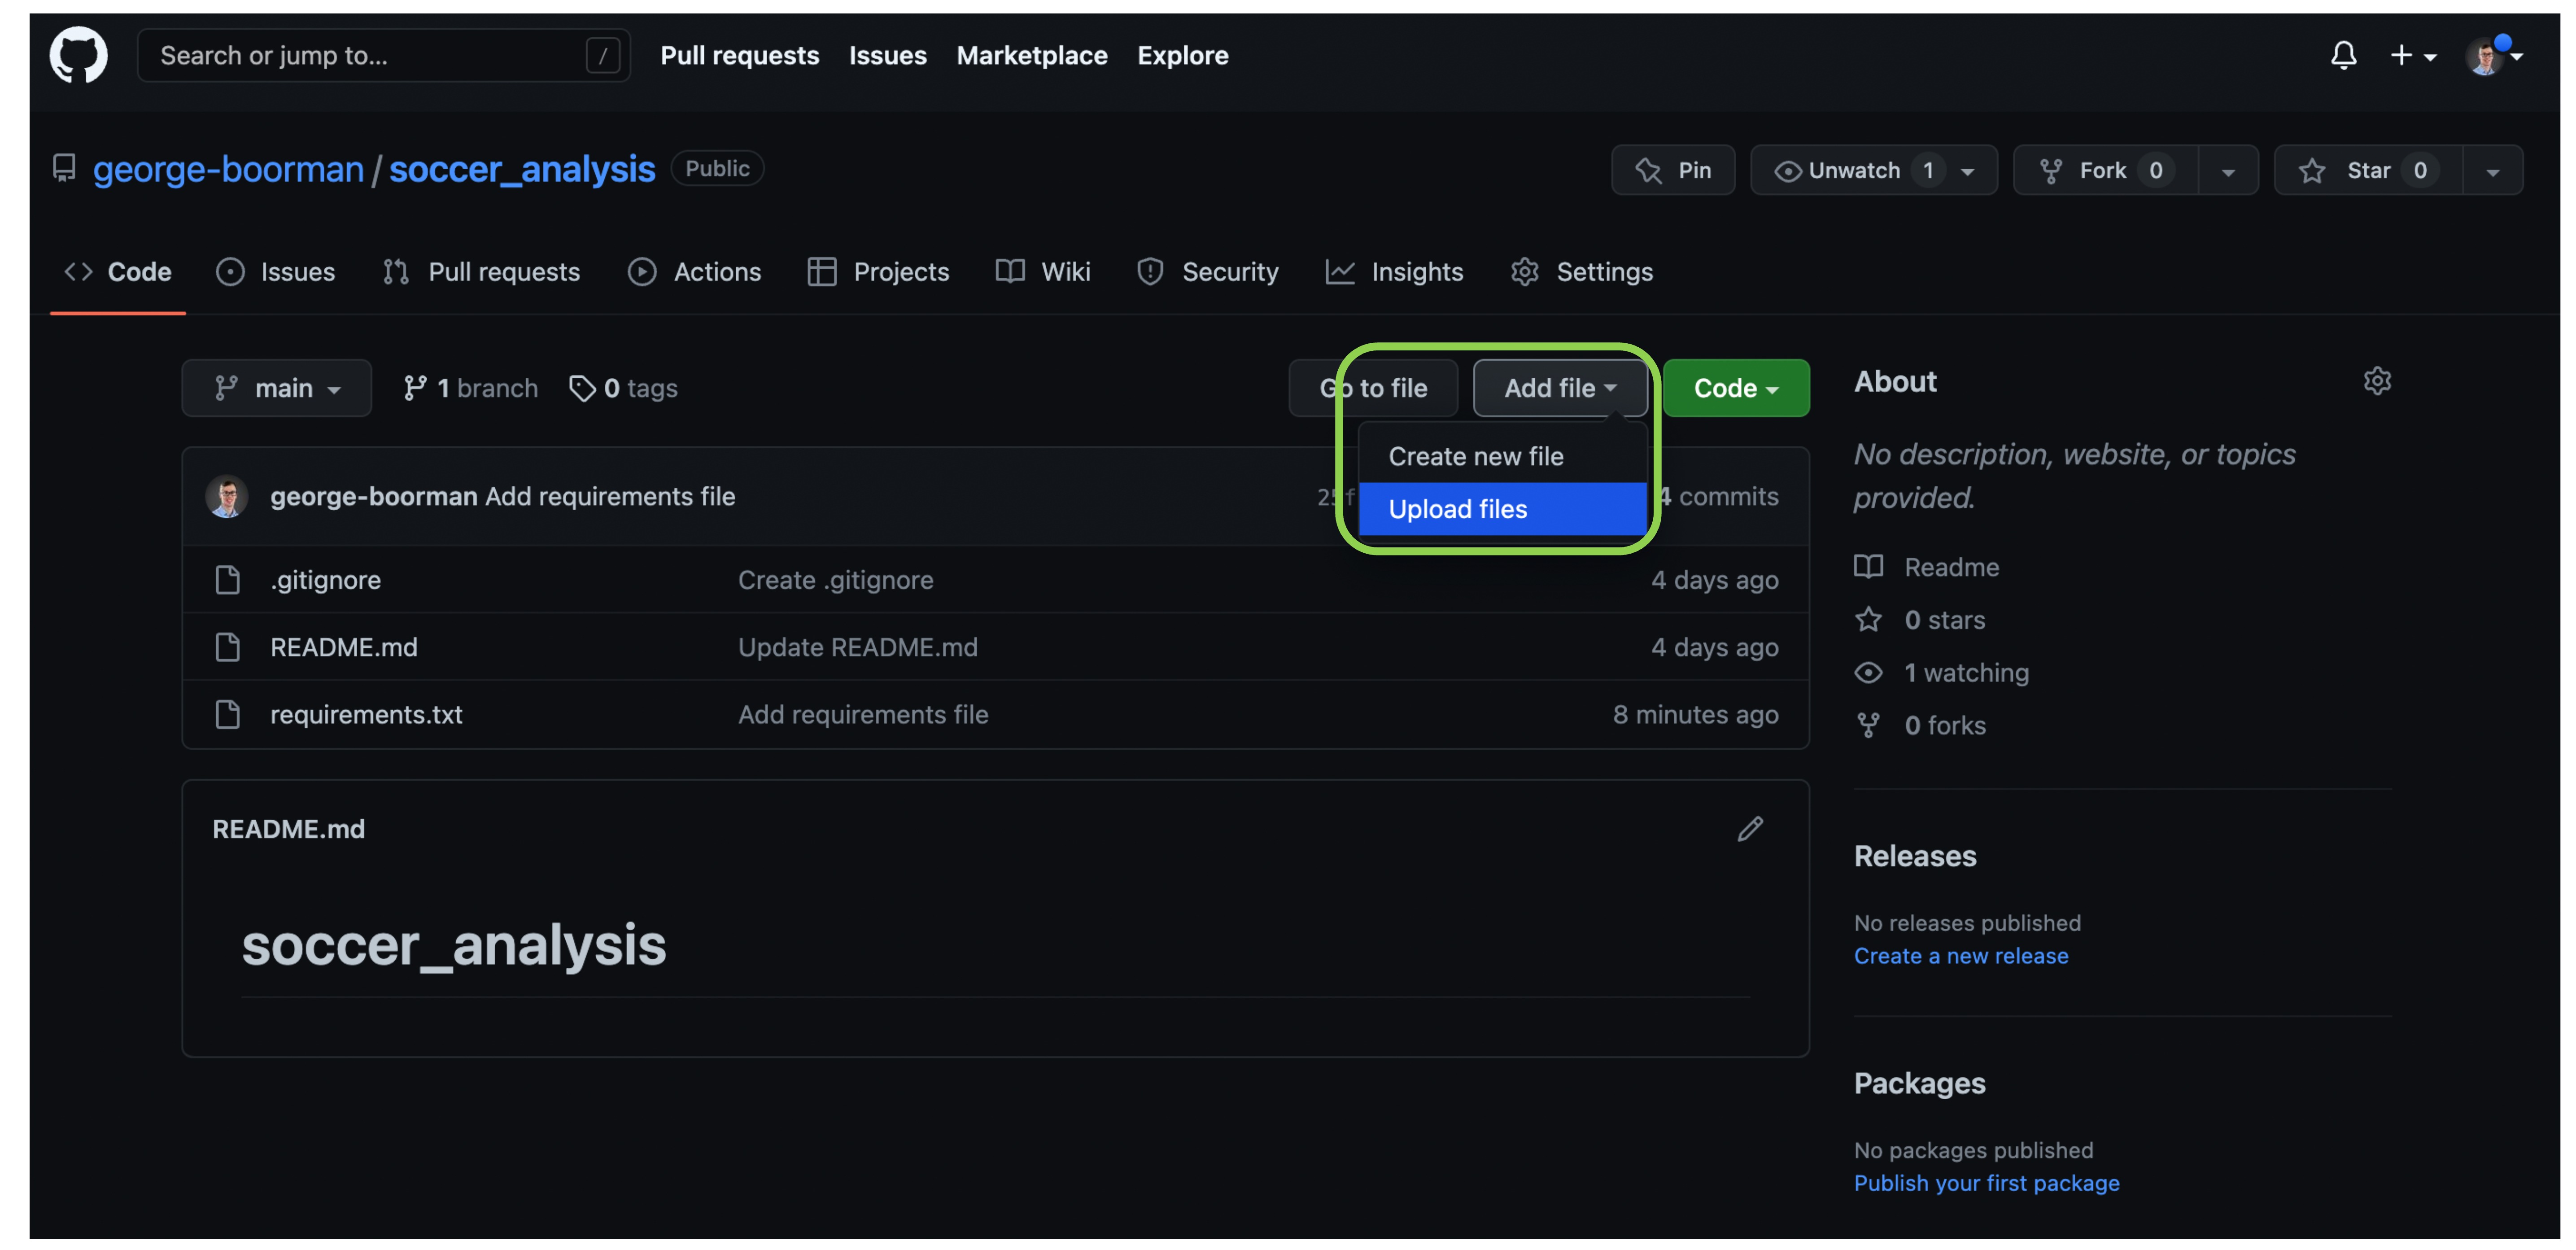Click the repository book icon beside owner
Screen dimensions: 2576x1250
pos(65,168)
